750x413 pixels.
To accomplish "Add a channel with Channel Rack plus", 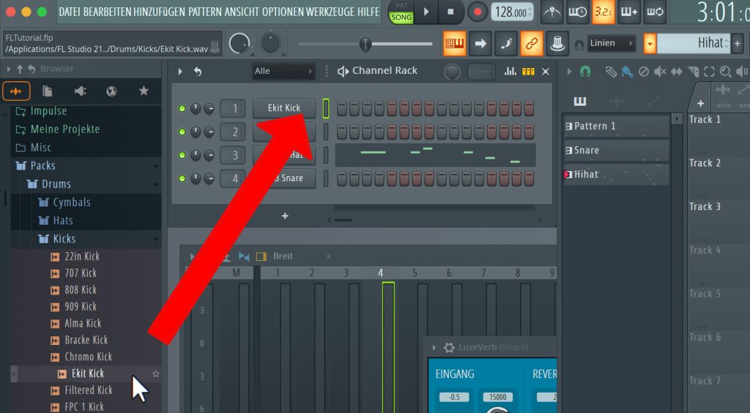I will tap(285, 216).
